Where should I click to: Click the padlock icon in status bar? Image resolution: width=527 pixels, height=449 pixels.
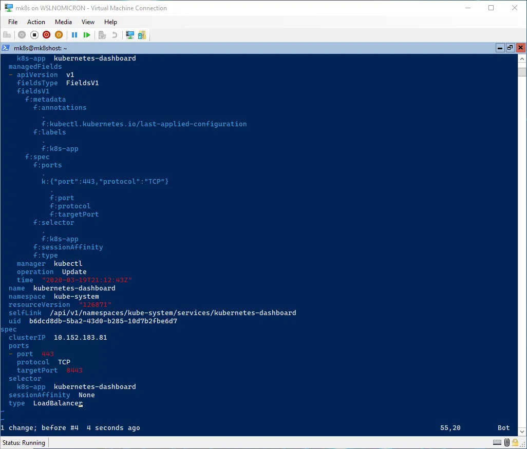[x=515, y=442]
